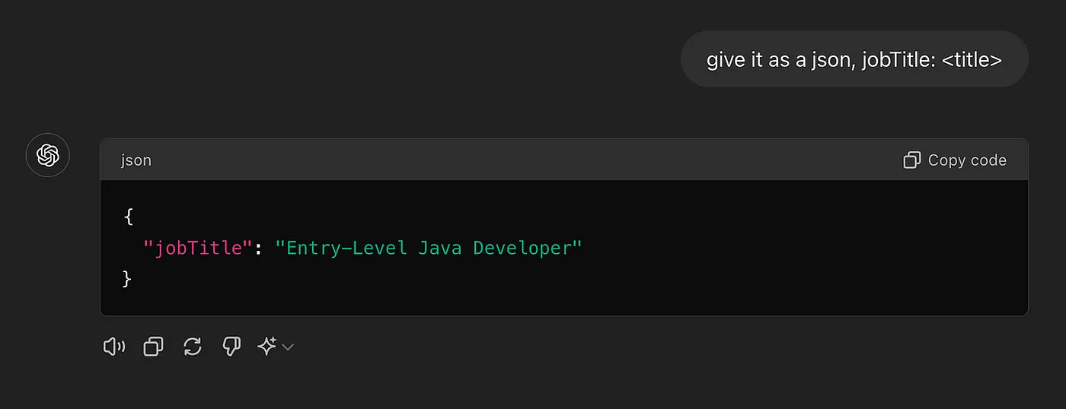The height and width of the screenshot is (409, 1066).
Task: Click the word Developer in the code
Action: point(527,248)
